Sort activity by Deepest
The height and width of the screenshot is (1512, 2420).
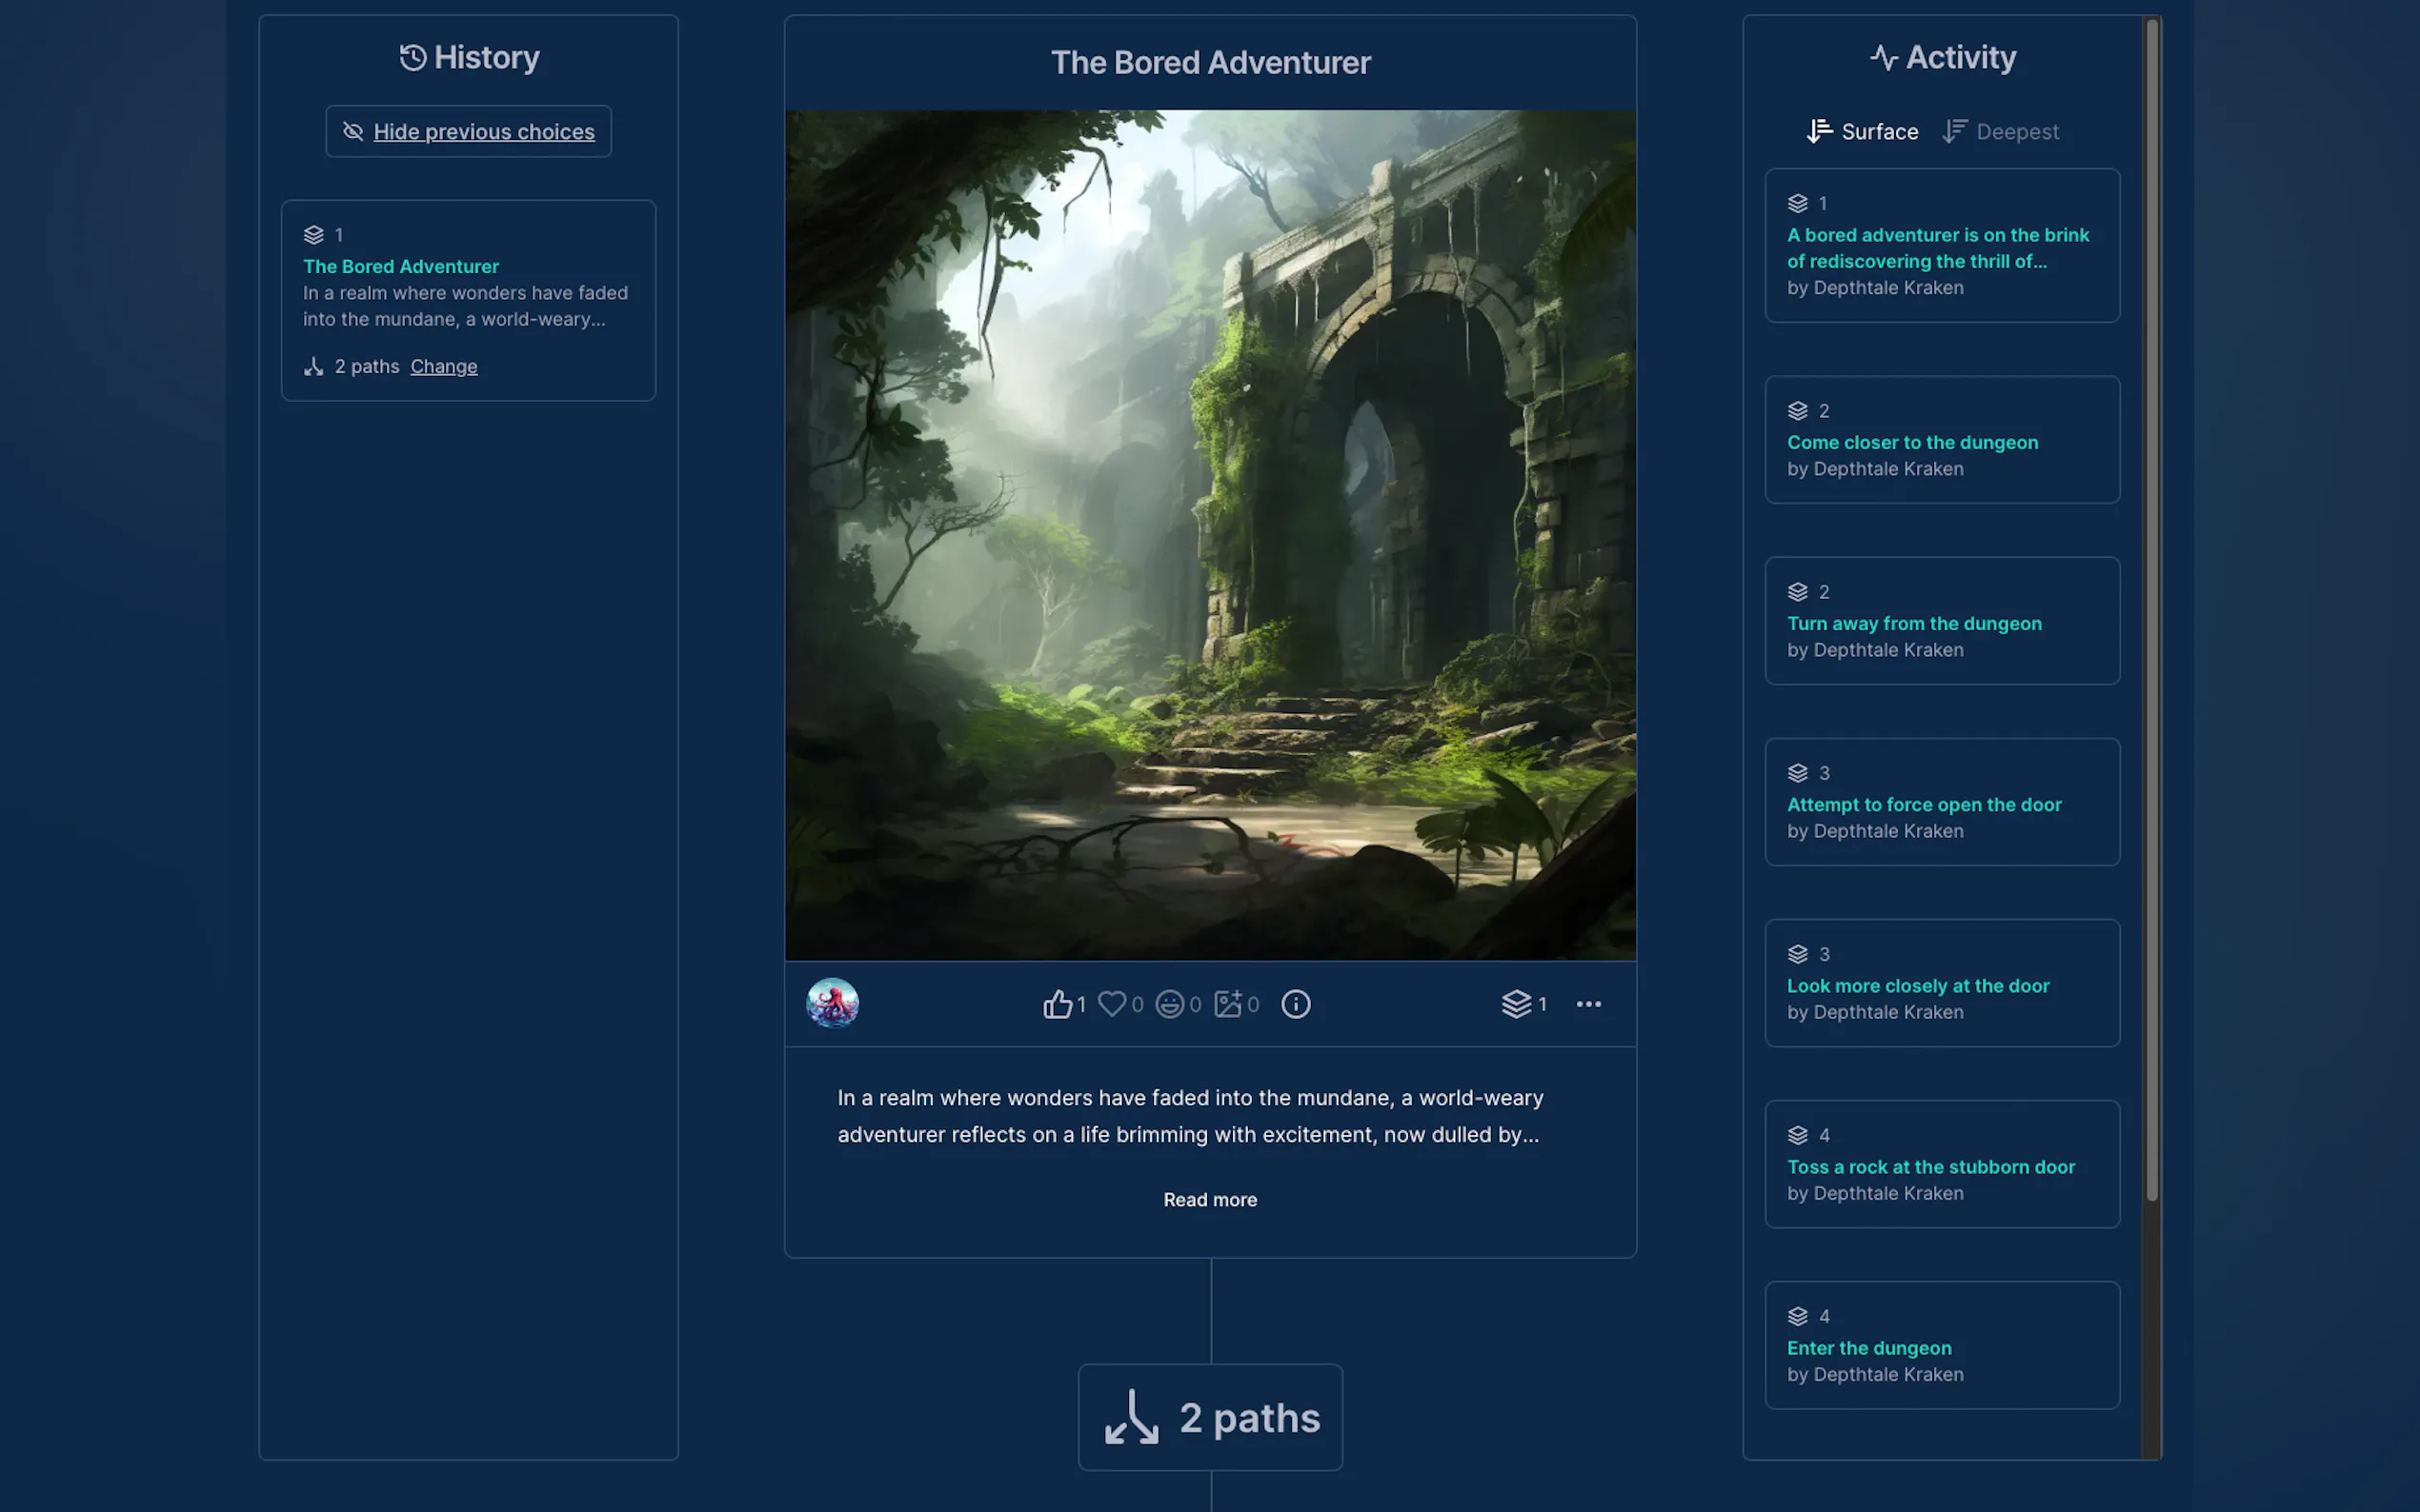pyautogui.click(x=2001, y=132)
